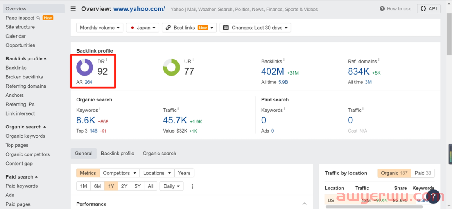Screen dimensions: 452x209
Task: Switch to the Organic search tab
Action: [159, 154]
